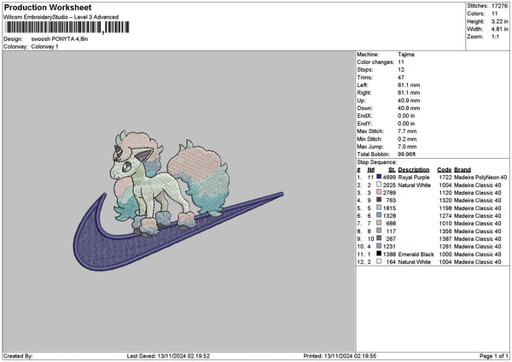Image resolution: width=512 pixels, height=362 pixels.
Task: Click 'Wilcom EmbroideryStudio – Level 3 Advanced' text
Action: [x=61, y=17]
